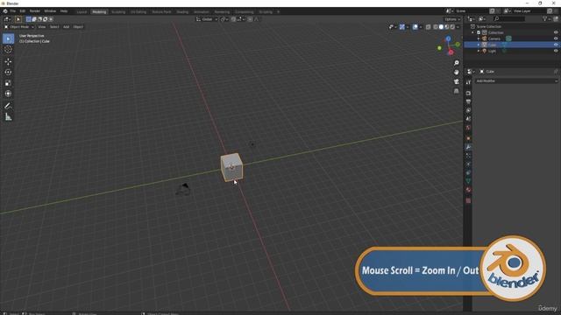
Task: Click the red X axis gizmo circle
Action: coord(451,52)
